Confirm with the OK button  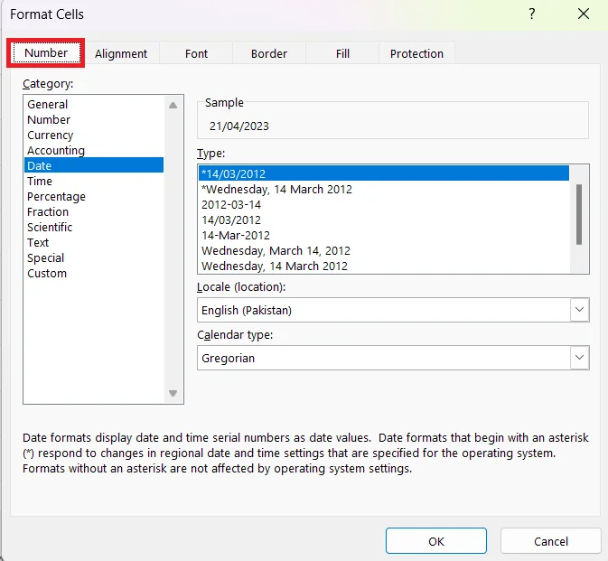pyautogui.click(x=435, y=541)
